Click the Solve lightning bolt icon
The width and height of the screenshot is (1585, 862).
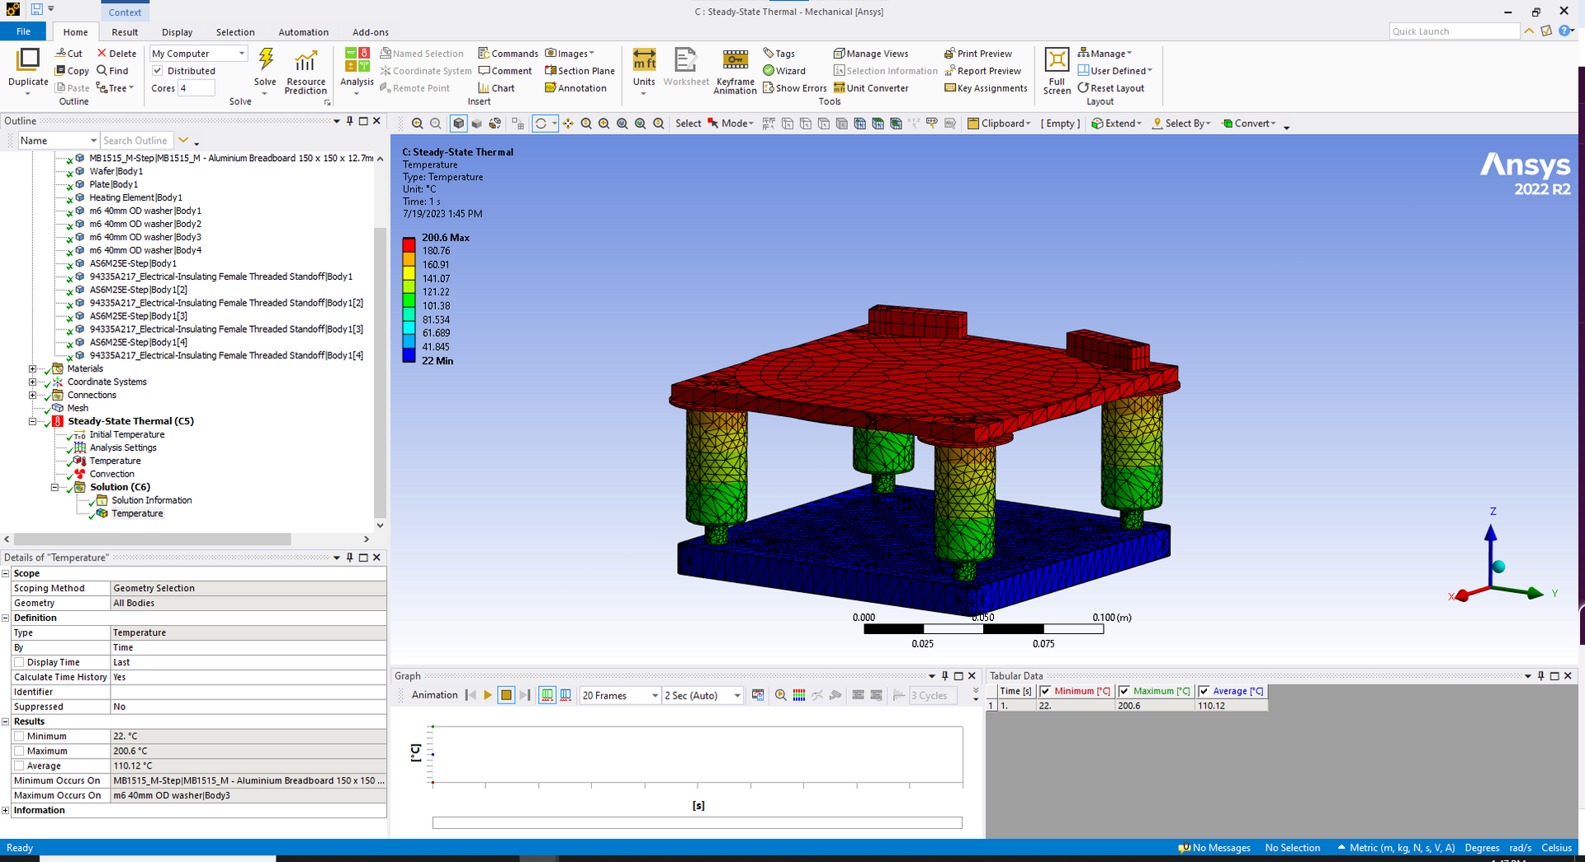tap(266, 59)
